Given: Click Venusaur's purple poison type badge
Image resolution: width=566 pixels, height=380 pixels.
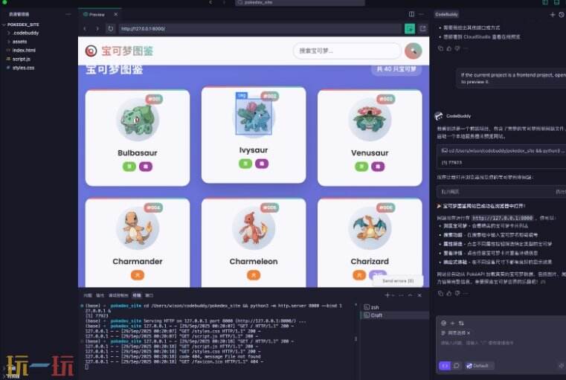Looking at the screenshot, I should coord(378,167).
